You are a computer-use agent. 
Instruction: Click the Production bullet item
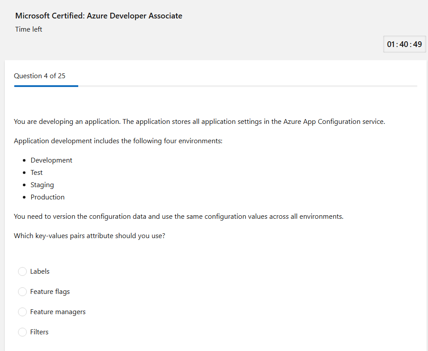(47, 197)
